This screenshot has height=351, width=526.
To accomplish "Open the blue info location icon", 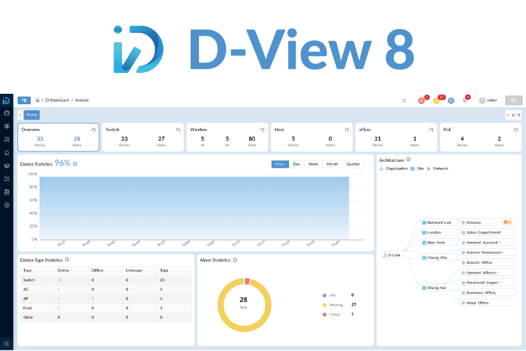I will pyautogui.click(x=451, y=100).
